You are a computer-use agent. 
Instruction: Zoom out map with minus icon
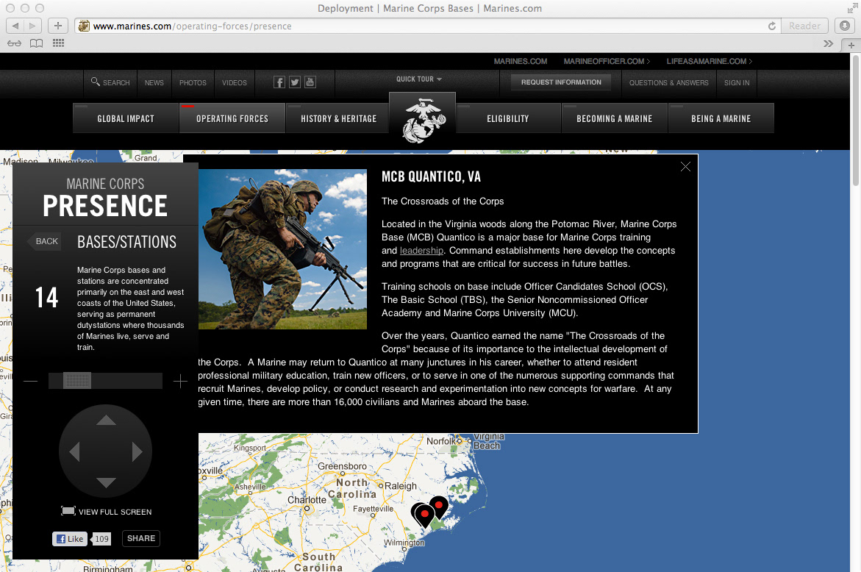31,381
